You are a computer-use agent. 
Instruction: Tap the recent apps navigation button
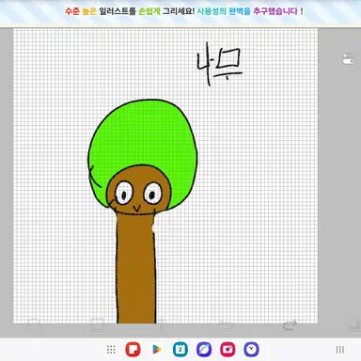340,350
